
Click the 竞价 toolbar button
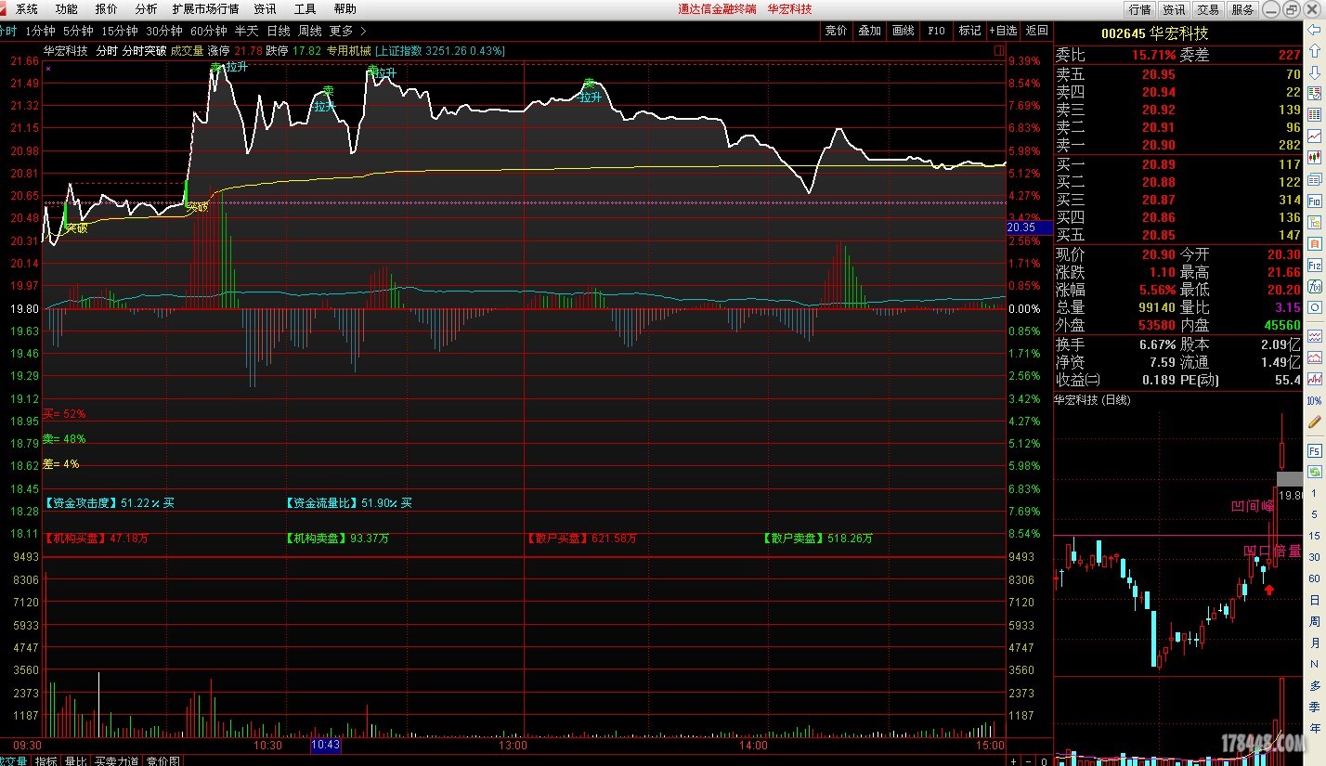point(837,31)
